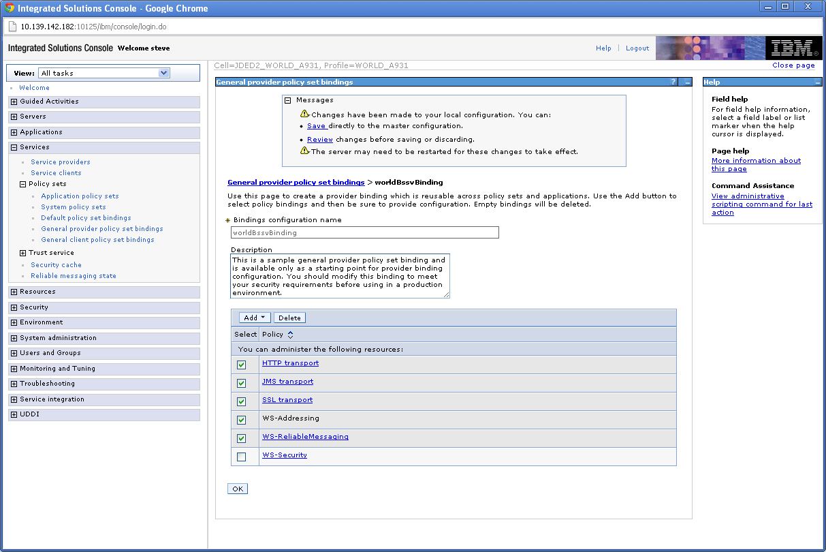826x552 pixels.
Task: Expand Monitoring and Tuning section
Action: [14, 369]
